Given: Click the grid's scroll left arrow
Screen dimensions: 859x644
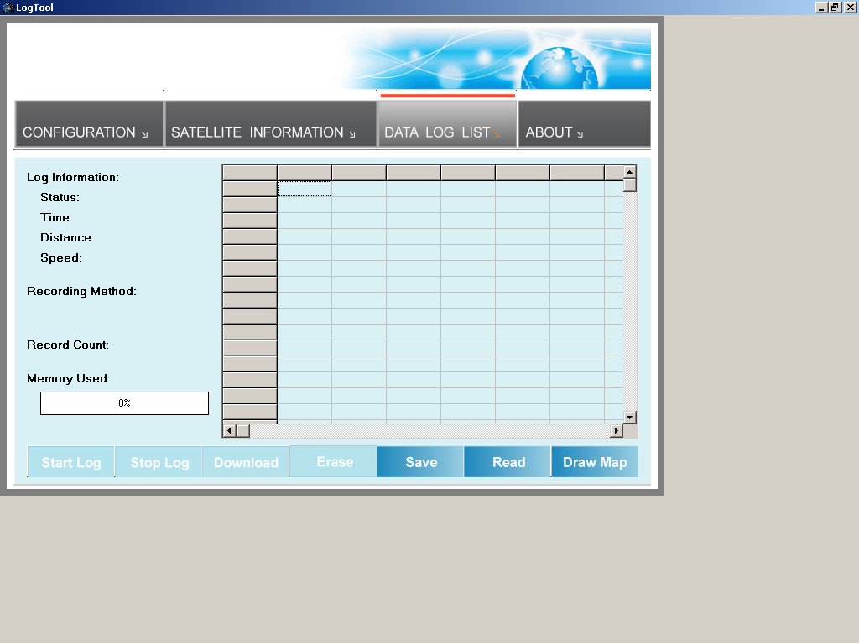Looking at the screenshot, I should click(229, 431).
